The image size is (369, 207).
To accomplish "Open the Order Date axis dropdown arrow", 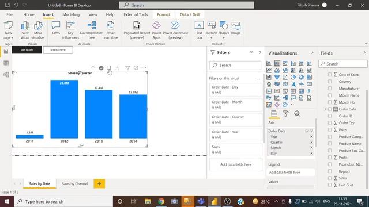I will tap(307, 131).
